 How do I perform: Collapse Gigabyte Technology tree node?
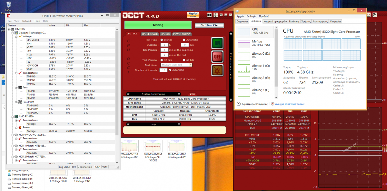pyautogui.click(x=12, y=33)
